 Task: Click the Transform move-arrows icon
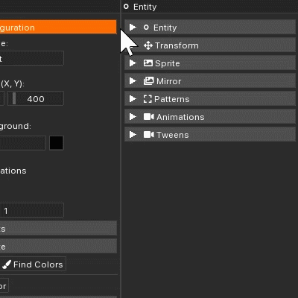148,45
